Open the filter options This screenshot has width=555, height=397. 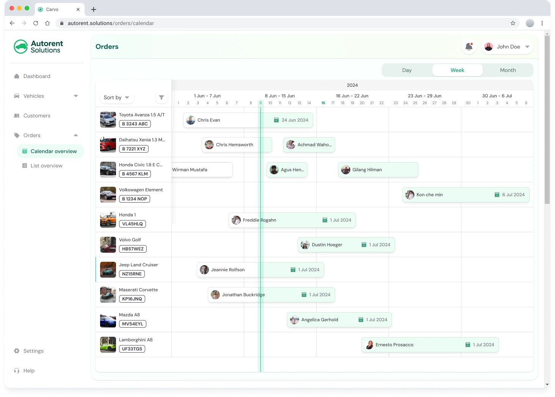click(x=161, y=97)
